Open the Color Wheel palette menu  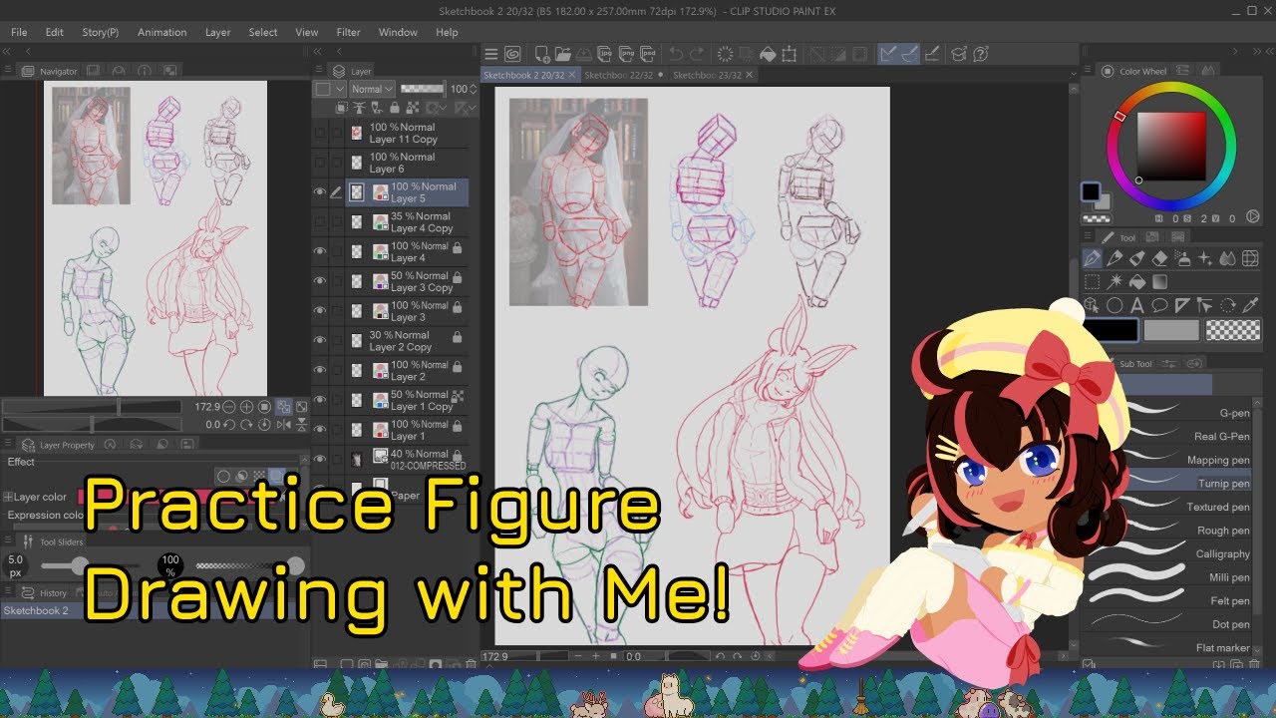pos(1089,71)
